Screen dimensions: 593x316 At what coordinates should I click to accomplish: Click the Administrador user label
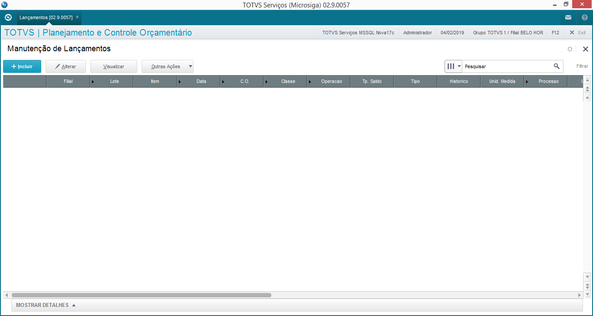pos(418,33)
